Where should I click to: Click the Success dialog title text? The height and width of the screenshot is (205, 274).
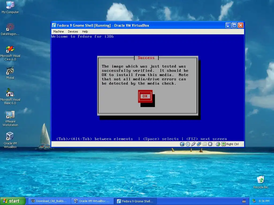[x=146, y=58]
